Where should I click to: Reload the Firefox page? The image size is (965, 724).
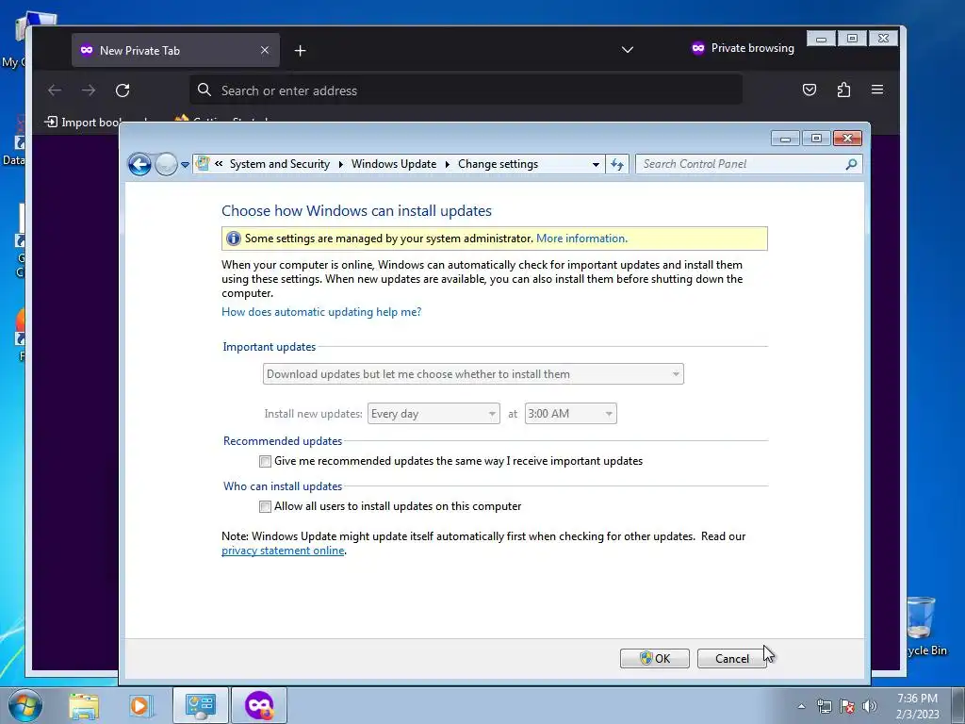[123, 90]
